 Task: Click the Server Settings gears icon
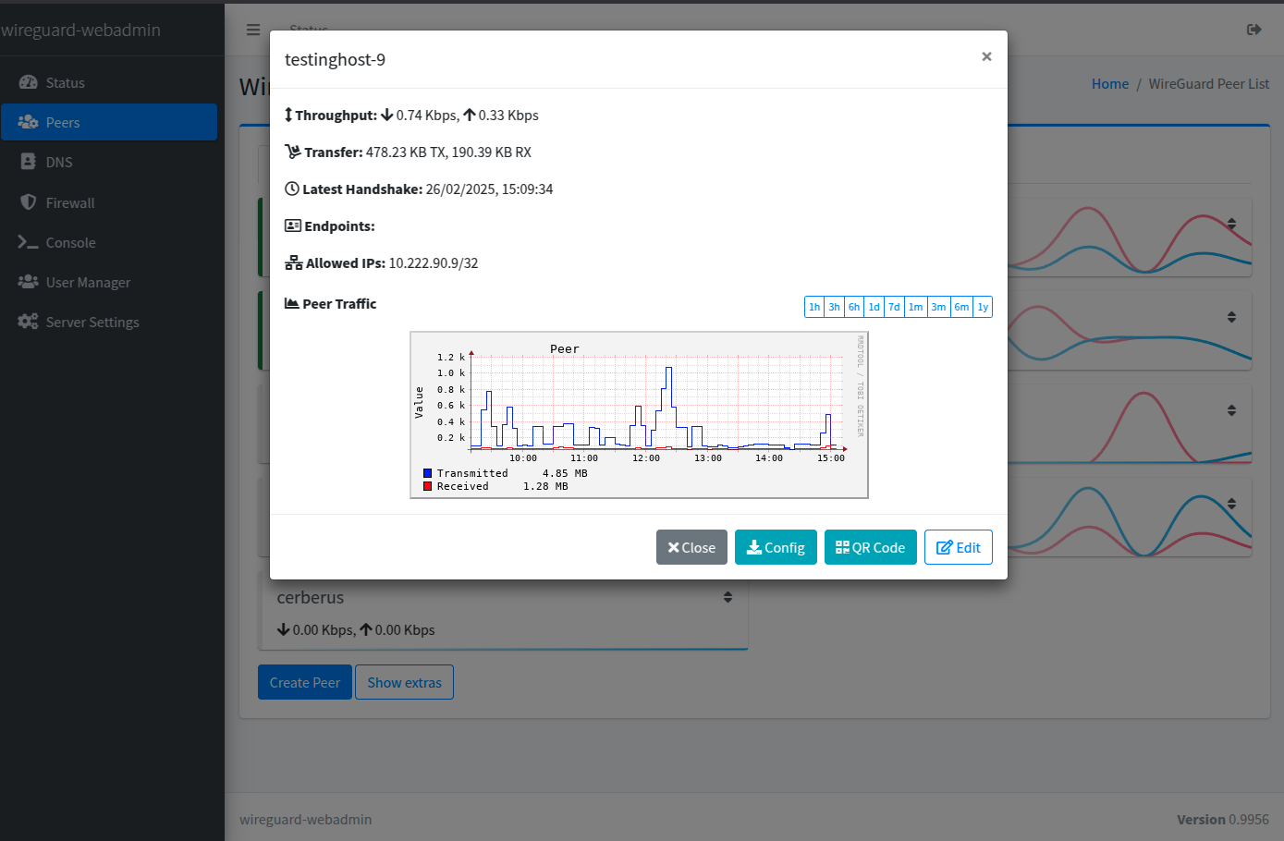tap(28, 322)
